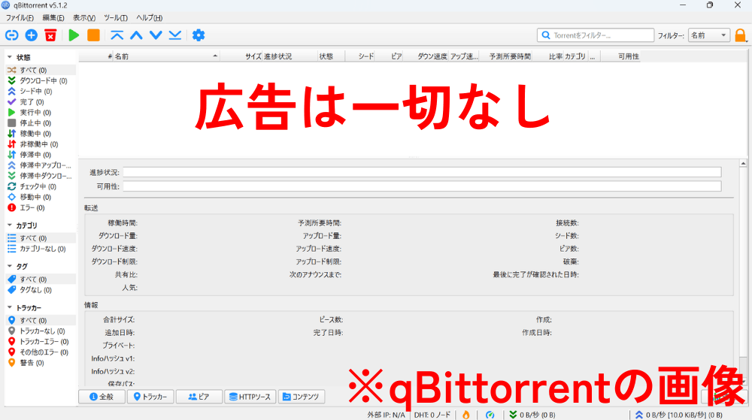The width and height of the screenshot is (752, 420).
Task: Open the 名前 filter type dropdown
Action: (x=708, y=35)
